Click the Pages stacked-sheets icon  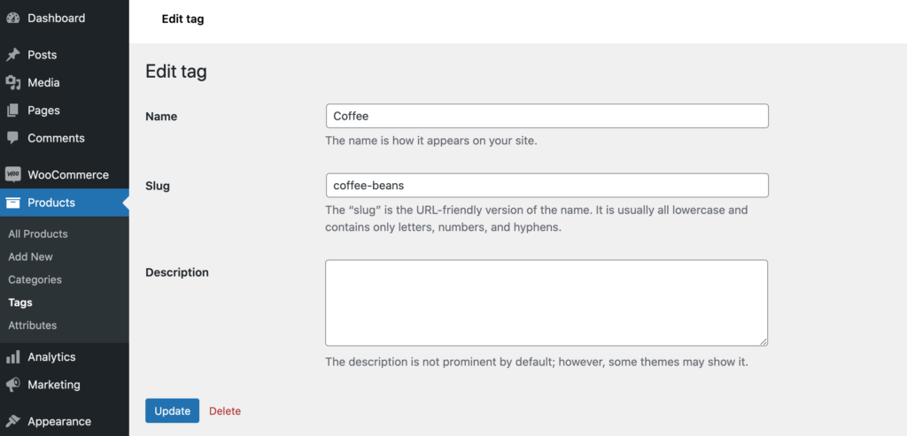point(12,111)
